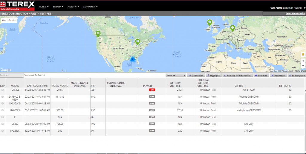
Task: Click Remove from Favorites
Action: [x=237, y=76]
